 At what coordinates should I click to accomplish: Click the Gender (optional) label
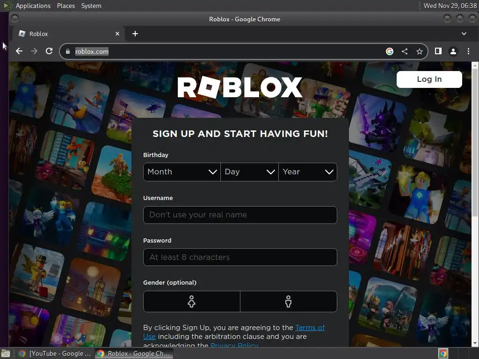(170, 283)
